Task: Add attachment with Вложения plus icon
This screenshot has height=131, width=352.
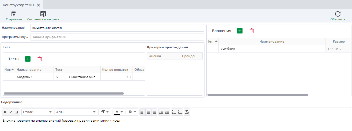Action: point(240,31)
